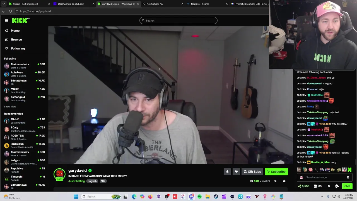Image resolution: width=357 pixels, height=201 pixels.
Task: Reload the browser page
Action: click(10, 11)
